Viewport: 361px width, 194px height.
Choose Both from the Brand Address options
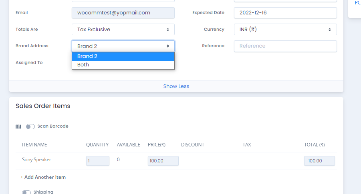click(123, 65)
